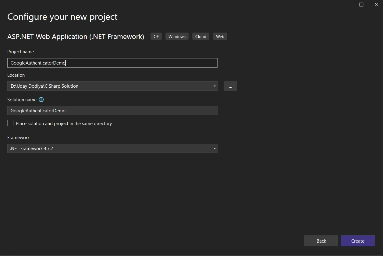
Task: Click the ASP.NET Web Application title text
Action: tap(76, 37)
